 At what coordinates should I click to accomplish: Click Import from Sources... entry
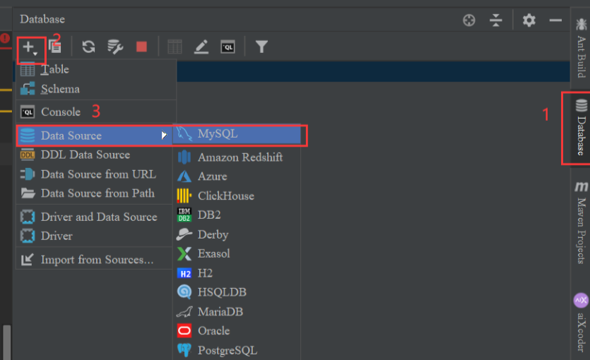tap(94, 260)
